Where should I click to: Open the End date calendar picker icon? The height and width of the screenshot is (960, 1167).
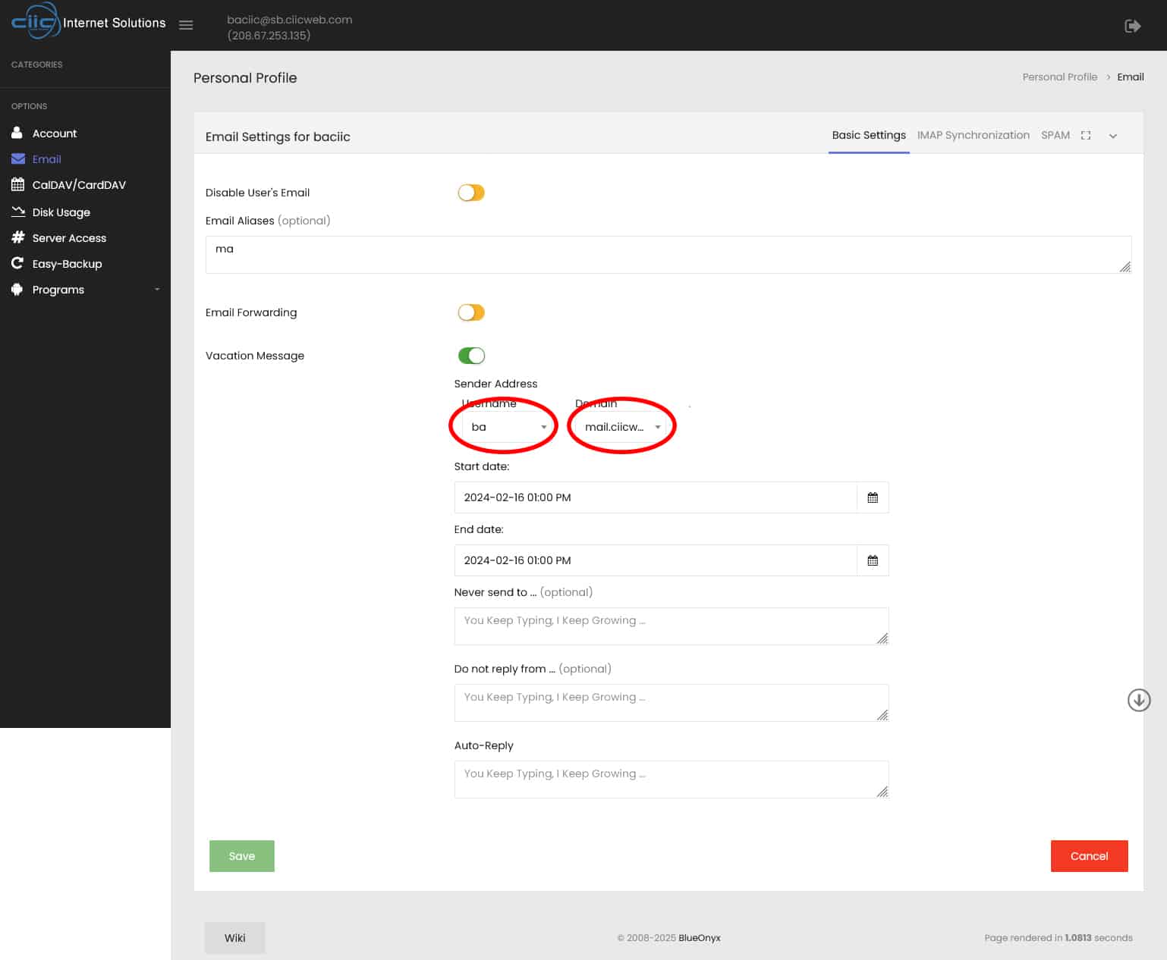(x=873, y=560)
